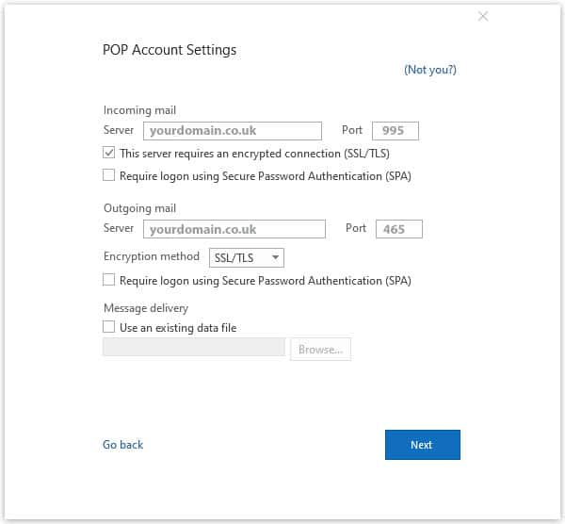The width and height of the screenshot is (565, 524).
Task: Click the 'Encryption method' label text
Action: point(151,256)
